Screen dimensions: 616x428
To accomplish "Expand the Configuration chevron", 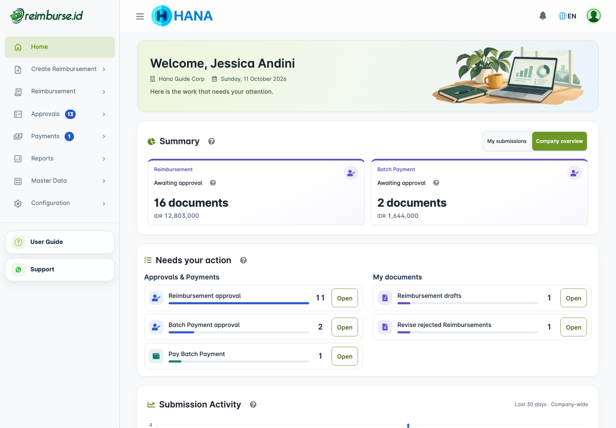I will (104, 203).
